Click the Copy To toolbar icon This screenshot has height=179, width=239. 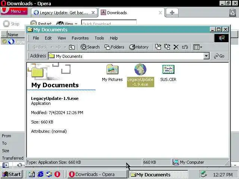click(167, 47)
